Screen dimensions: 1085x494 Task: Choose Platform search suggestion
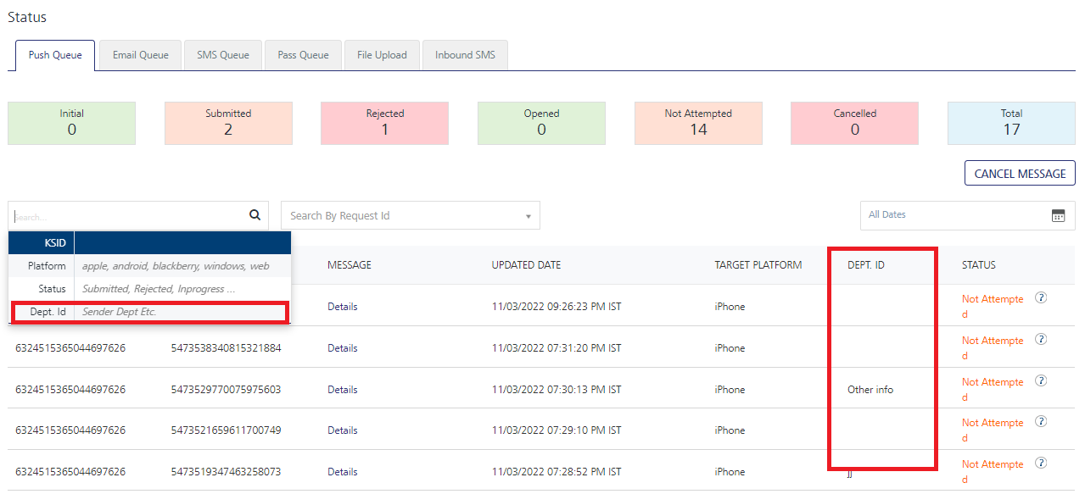(149, 266)
